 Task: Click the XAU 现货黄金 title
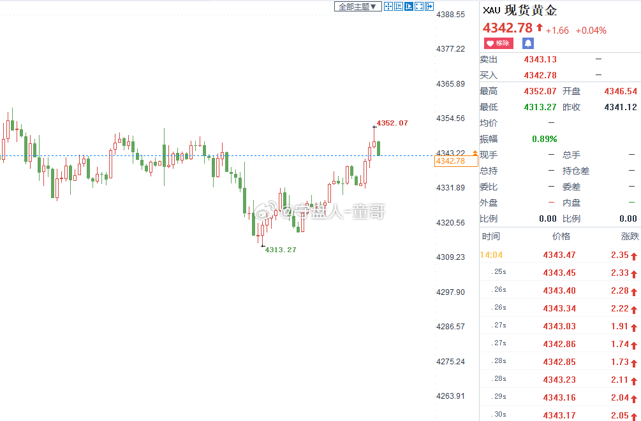pyautogui.click(x=520, y=10)
